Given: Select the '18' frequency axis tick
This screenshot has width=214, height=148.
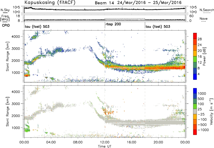Looking at the screenshot, I should tap(18, 16).
